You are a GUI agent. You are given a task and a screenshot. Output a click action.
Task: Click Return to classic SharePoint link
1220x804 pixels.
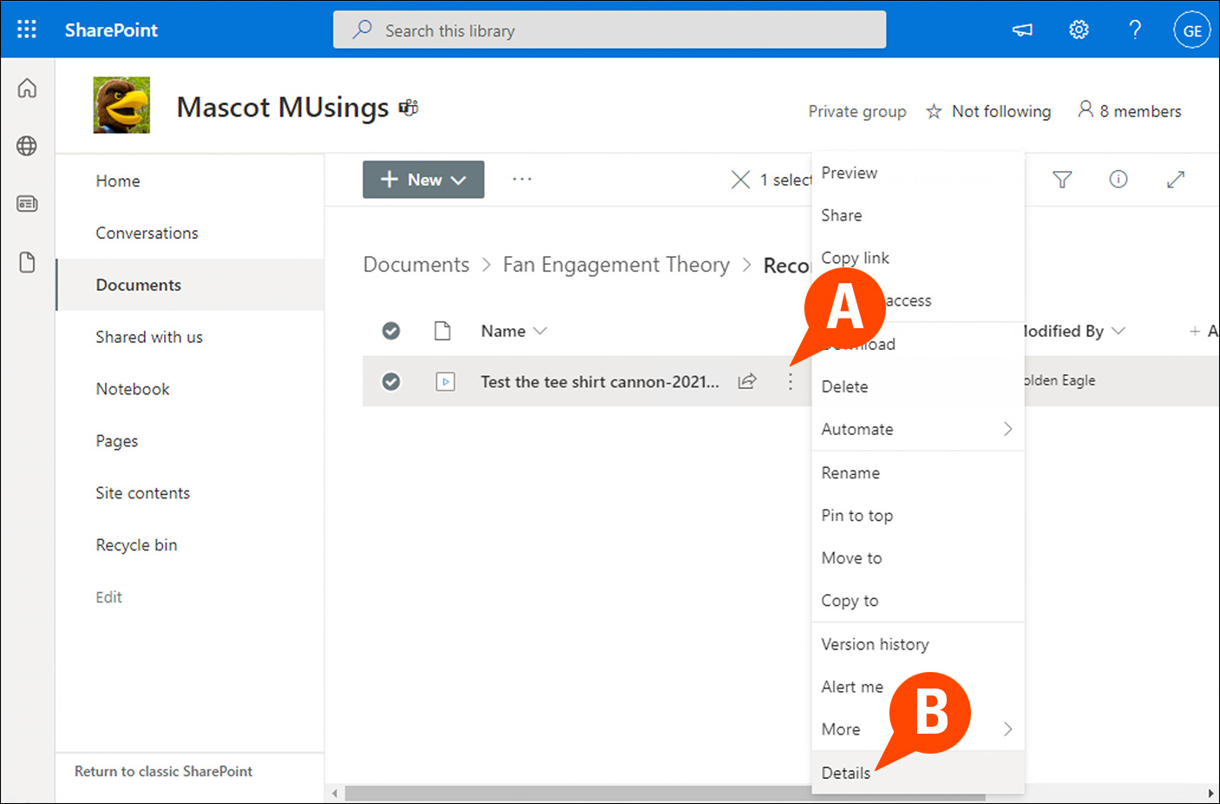pyautogui.click(x=163, y=771)
